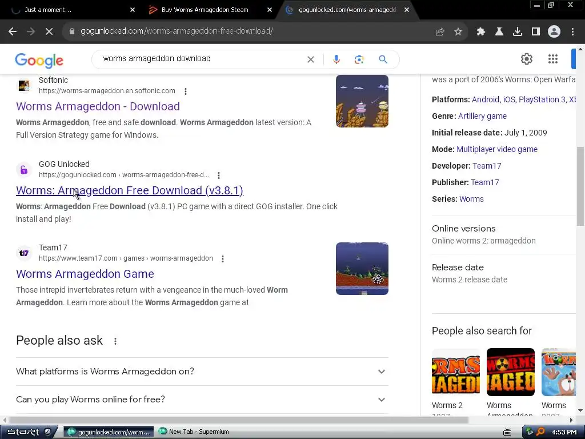Click the 'Multiplayer video game' mode link
The height and width of the screenshot is (439, 585).
(x=497, y=149)
